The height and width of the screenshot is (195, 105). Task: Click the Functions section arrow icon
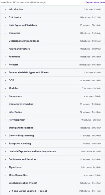[5, 57]
